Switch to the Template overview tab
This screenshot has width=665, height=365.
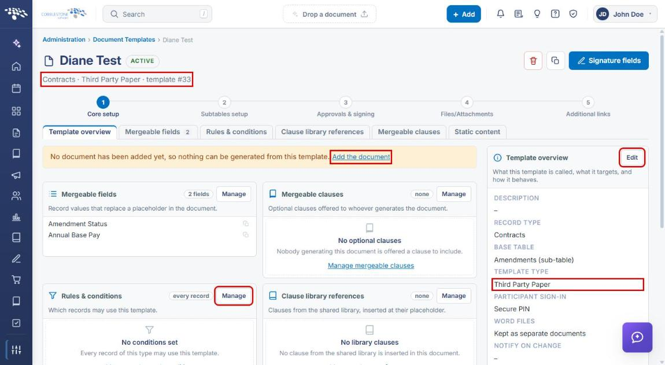coord(80,132)
